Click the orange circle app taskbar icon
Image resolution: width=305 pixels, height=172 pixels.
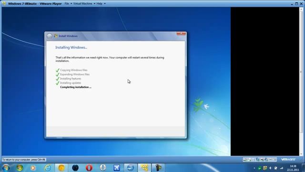click(x=61, y=168)
